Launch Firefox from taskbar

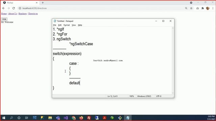(x=81, y=118)
